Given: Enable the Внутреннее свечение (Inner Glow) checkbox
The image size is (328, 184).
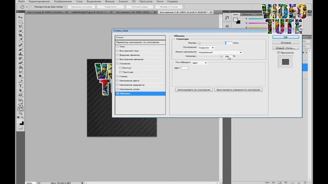Looking at the screenshot, I should [x=117, y=59].
